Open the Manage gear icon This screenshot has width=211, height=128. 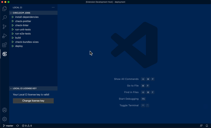[x=4, y=119]
